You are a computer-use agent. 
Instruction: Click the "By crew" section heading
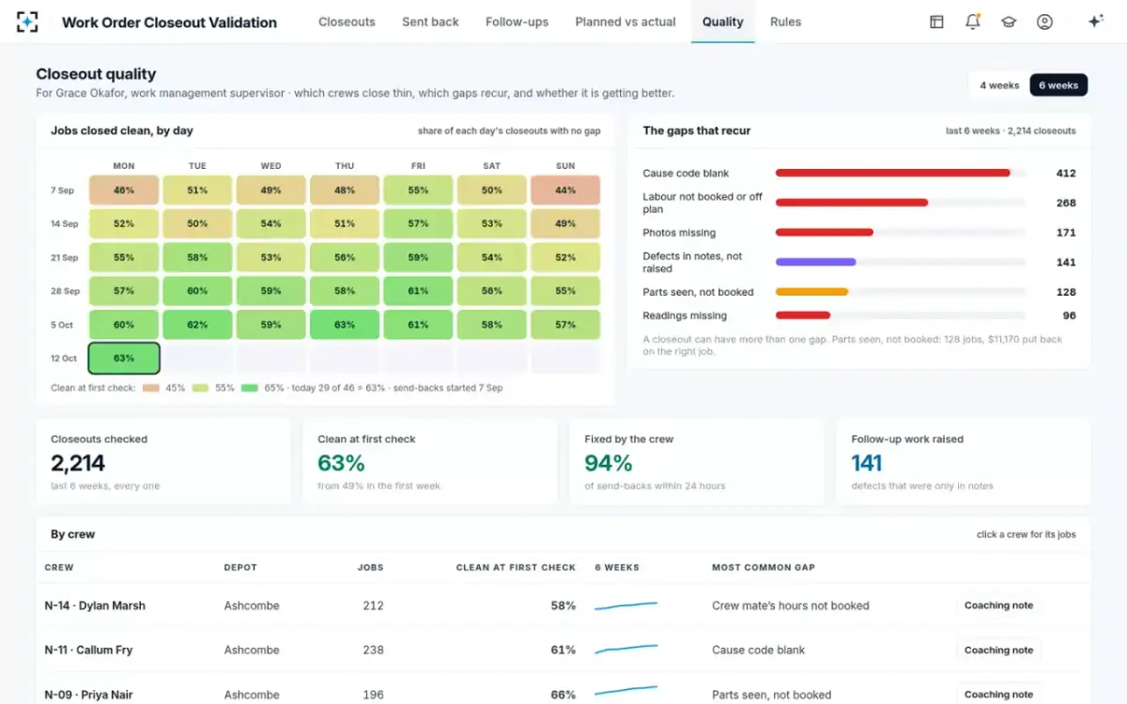72,534
